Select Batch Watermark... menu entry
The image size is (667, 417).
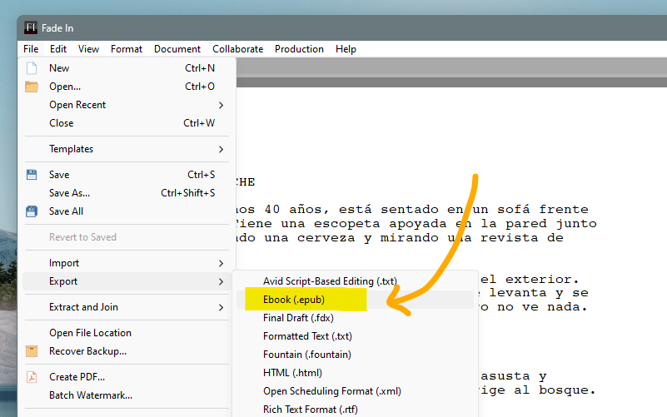[90, 395]
